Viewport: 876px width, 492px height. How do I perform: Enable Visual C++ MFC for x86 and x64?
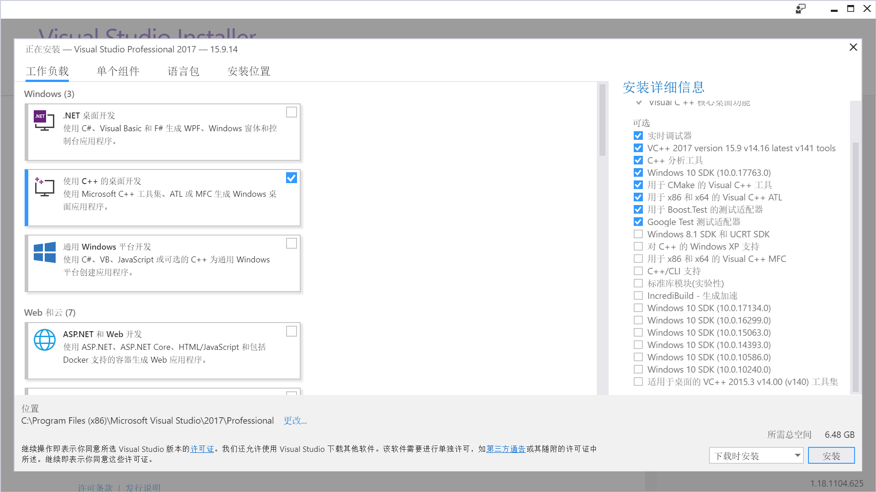click(638, 259)
